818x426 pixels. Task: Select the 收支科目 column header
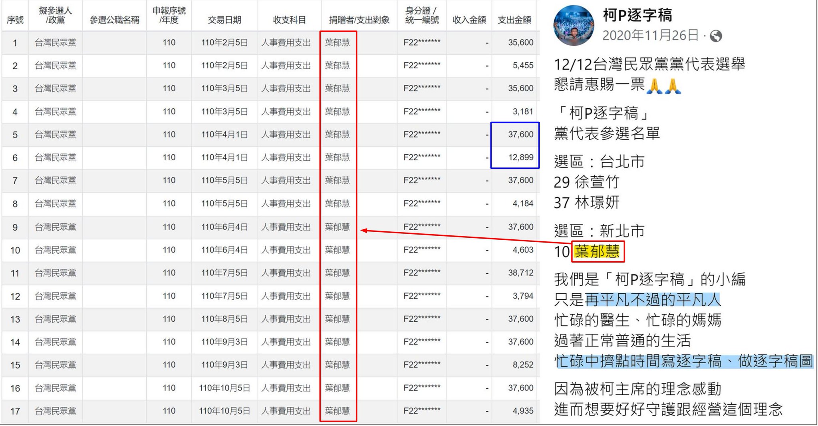(x=290, y=20)
